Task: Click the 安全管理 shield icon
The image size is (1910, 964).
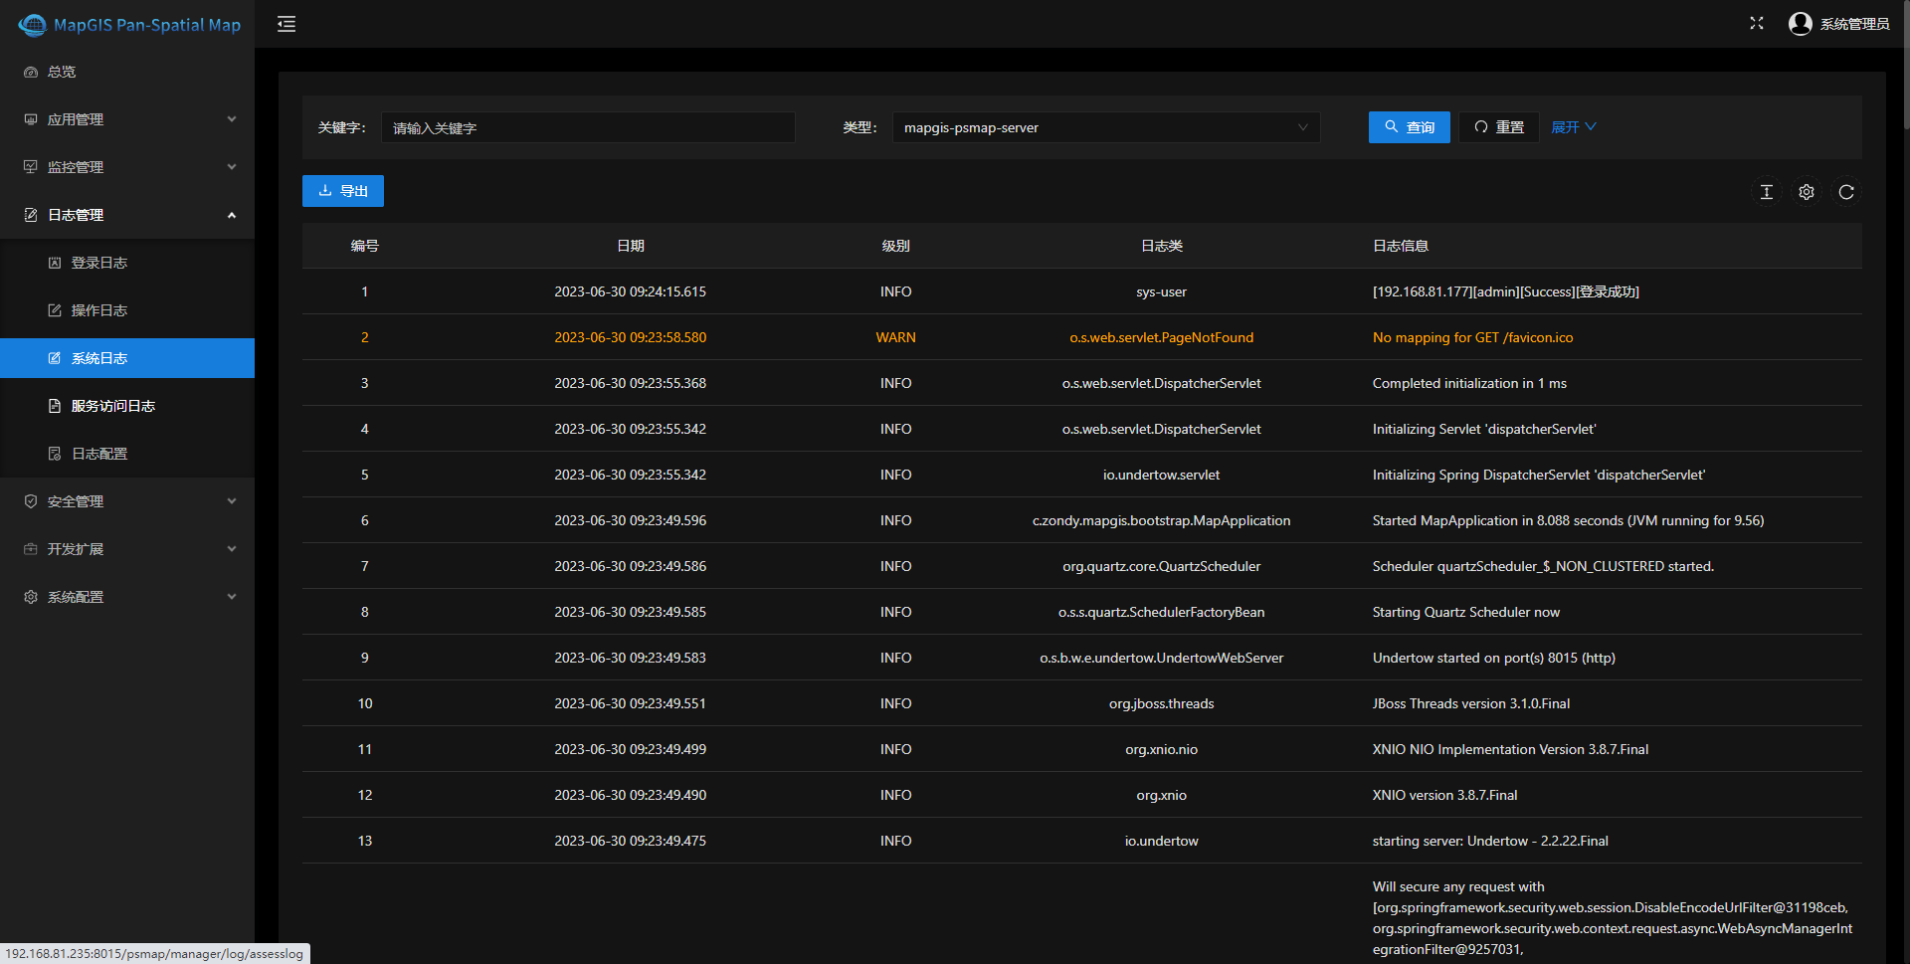Action: click(31, 501)
